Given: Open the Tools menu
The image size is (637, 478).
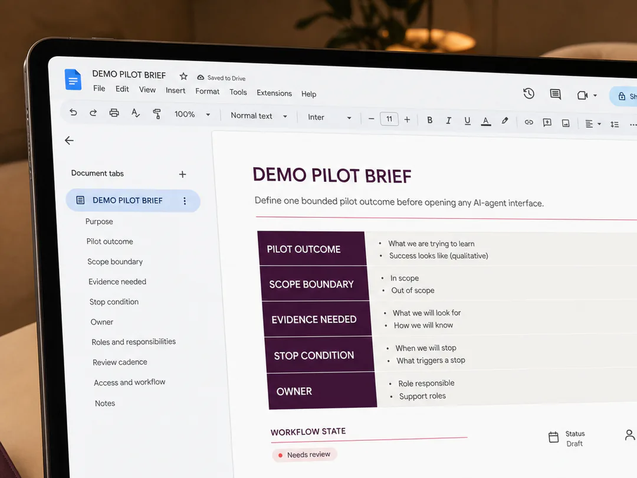Looking at the screenshot, I should [x=238, y=92].
